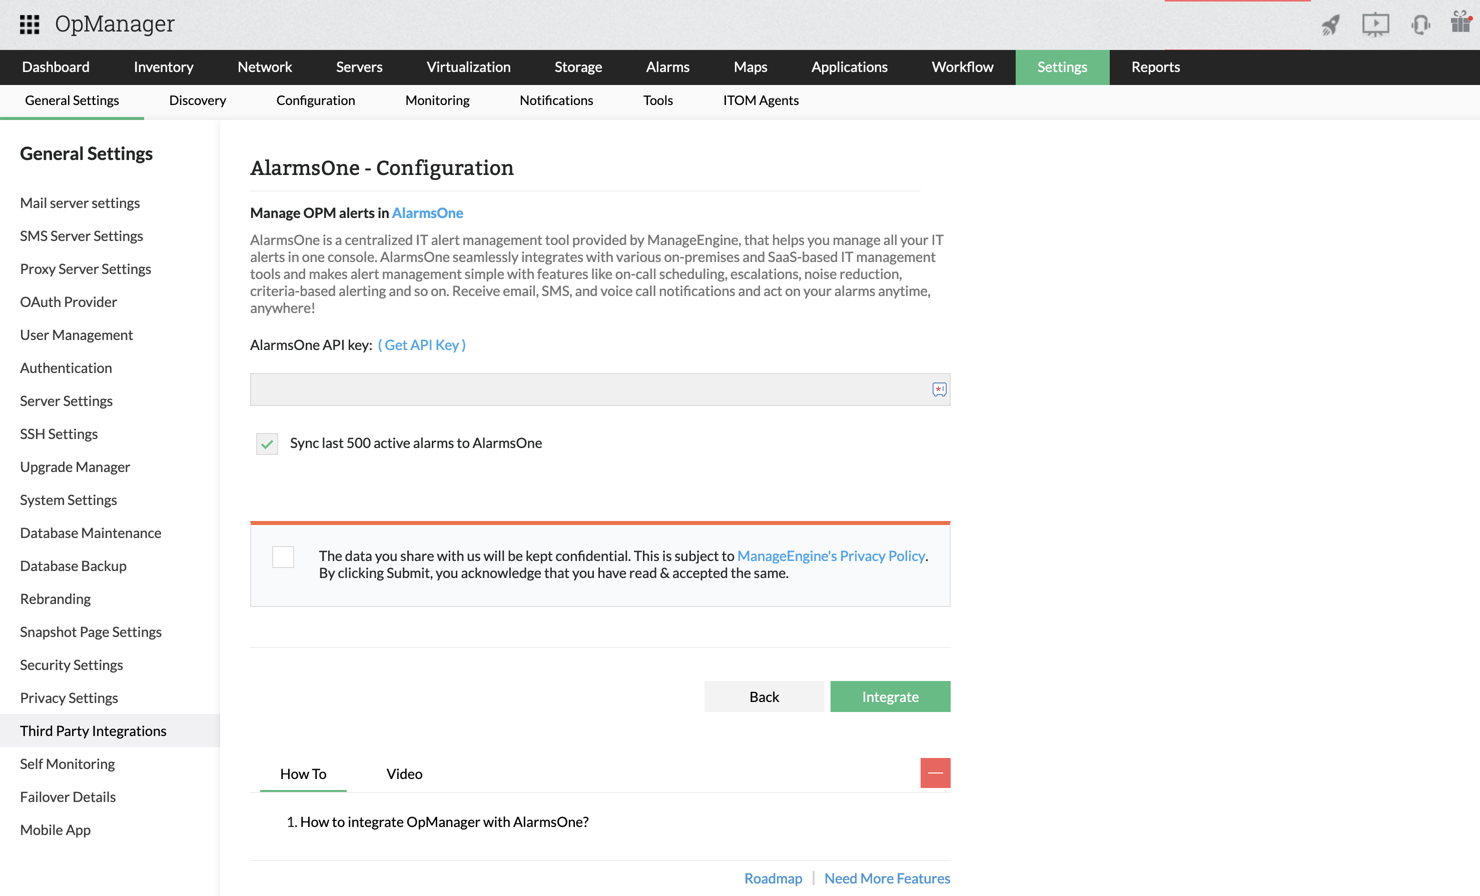
Task: Click the grid/apps launcher icon
Action: point(29,22)
